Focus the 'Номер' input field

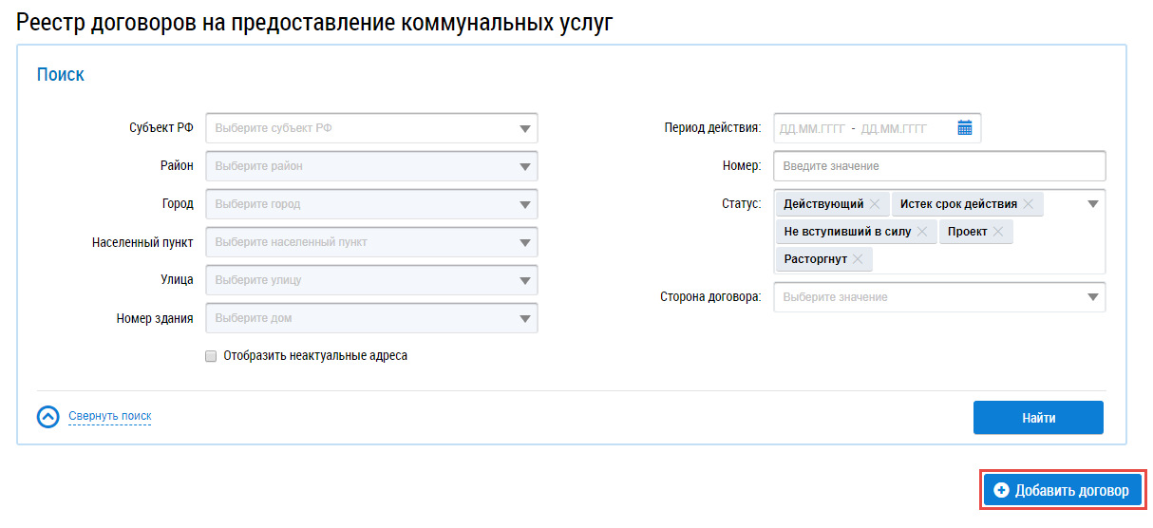[938, 166]
